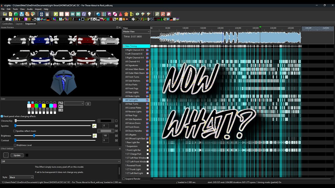This screenshot has width=335, height=188.
Task: Open the File menu
Action: coord(3,9)
